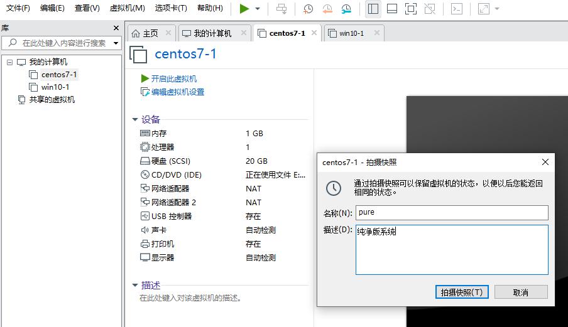Click the take snapshot clock toolbar icon

click(x=308, y=9)
